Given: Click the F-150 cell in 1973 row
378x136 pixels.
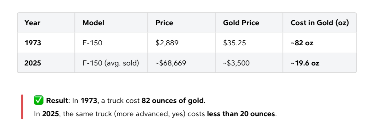Looking at the screenshot, I should (92, 43).
